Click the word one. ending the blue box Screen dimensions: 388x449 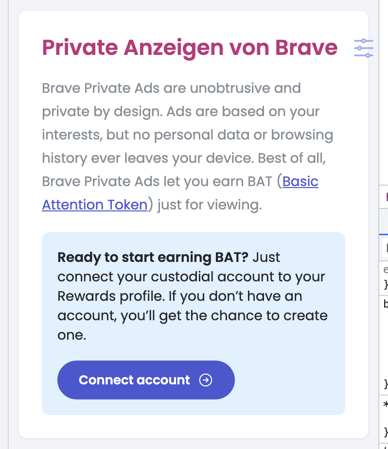(x=71, y=335)
